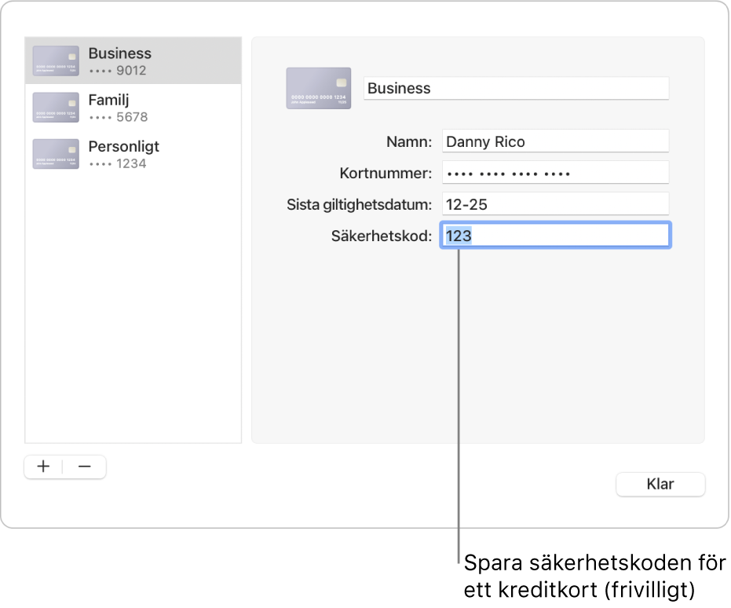731x608 pixels.
Task: Focus the Kortnummer masked number field
Action: [554, 173]
